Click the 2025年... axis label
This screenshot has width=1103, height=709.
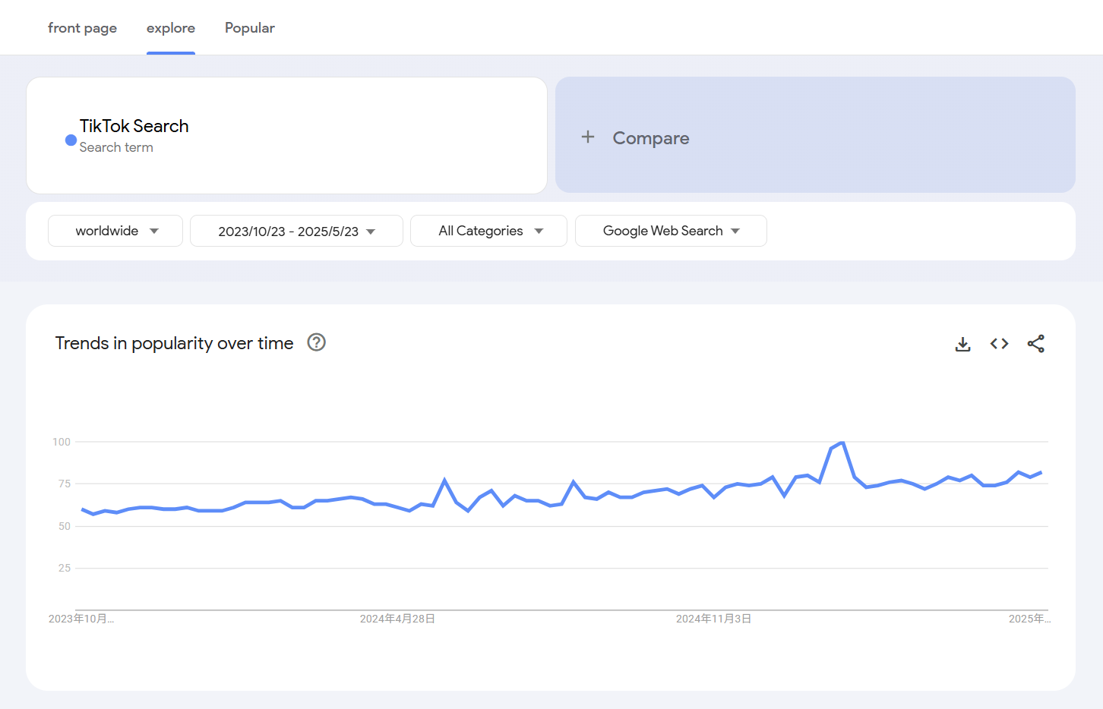pos(1029,619)
